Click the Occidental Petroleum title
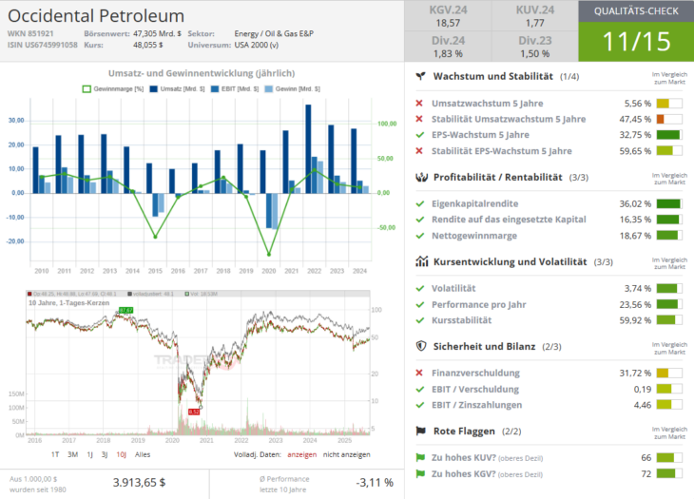The image size is (694, 499). (x=96, y=16)
